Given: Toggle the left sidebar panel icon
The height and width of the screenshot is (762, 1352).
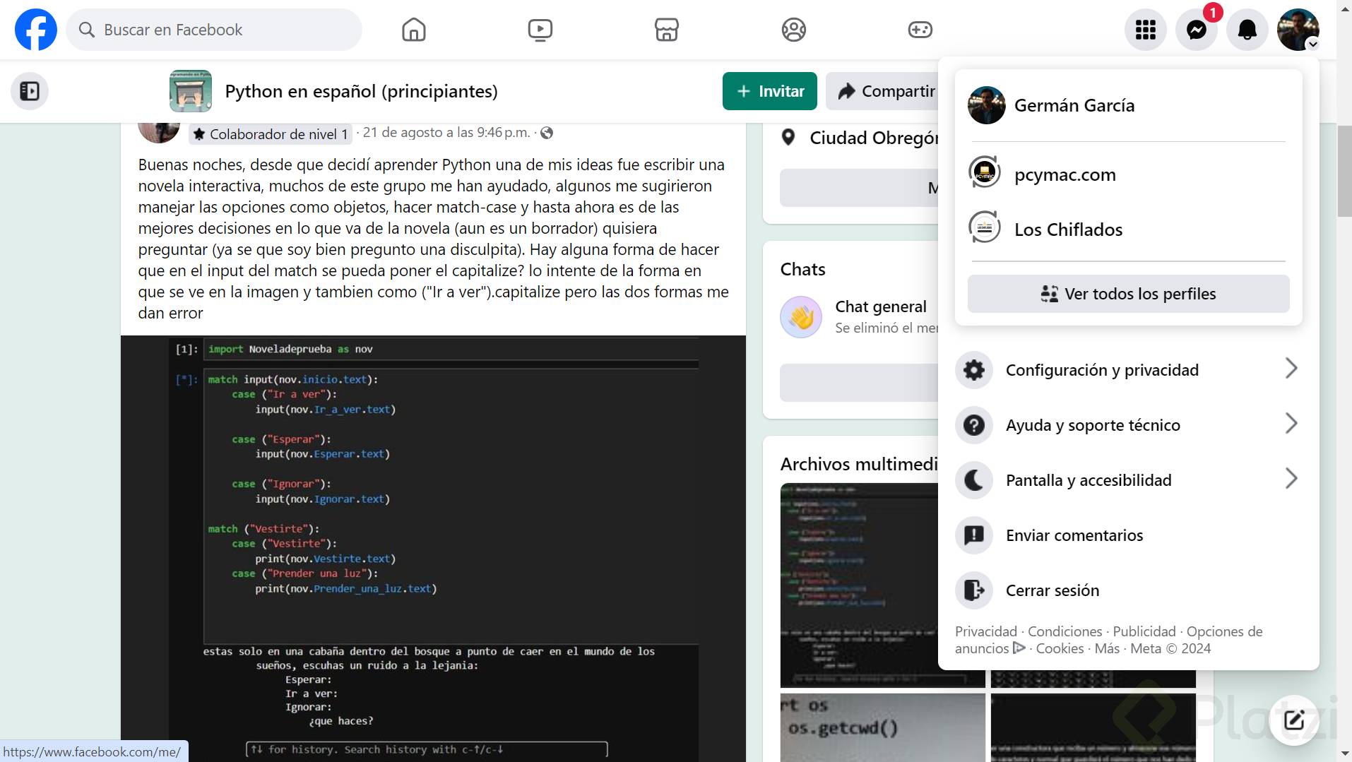Looking at the screenshot, I should 30,91.
